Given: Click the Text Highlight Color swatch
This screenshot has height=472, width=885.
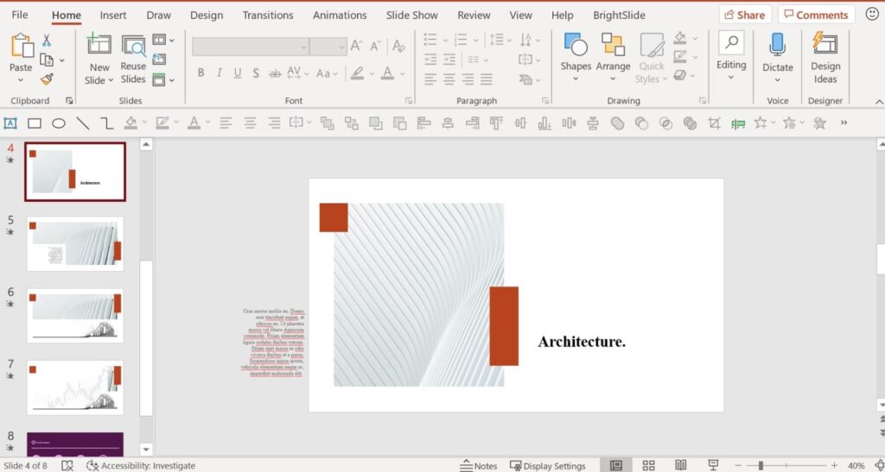Looking at the screenshot, I should [x=357, y=72].
